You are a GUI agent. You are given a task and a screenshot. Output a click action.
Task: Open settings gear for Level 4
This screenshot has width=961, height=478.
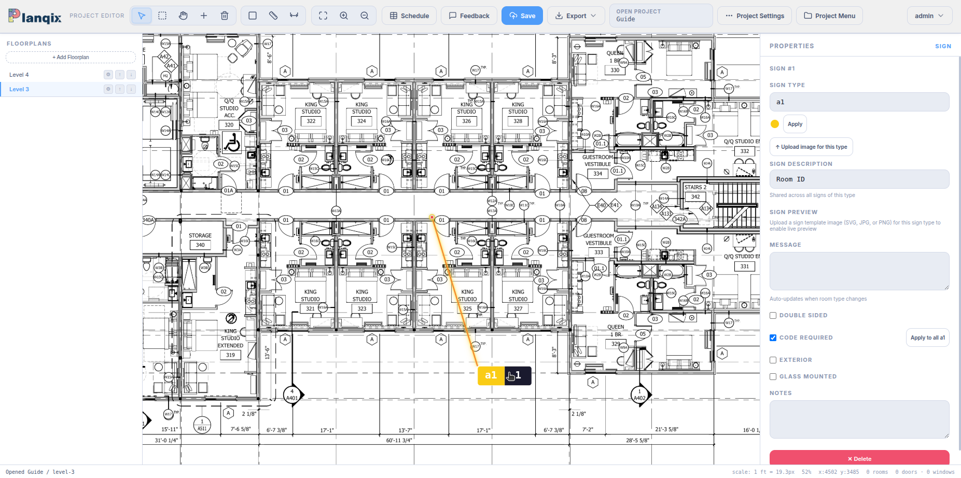(x=108, y=75)
